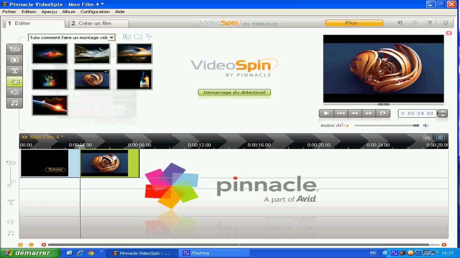This screenshot has height=258, width=460.
Task: Open the video album camcorder tab
Action: pyautogui.click(x=15, y=49)
